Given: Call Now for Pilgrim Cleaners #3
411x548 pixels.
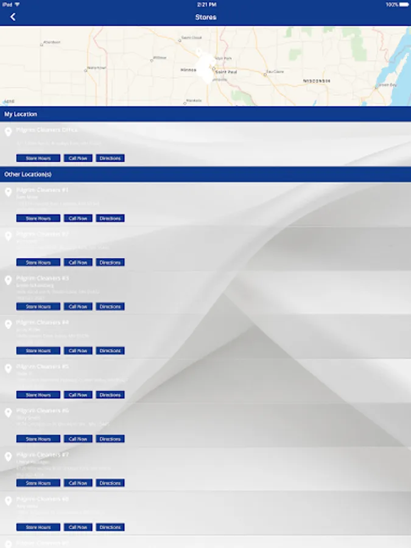Looking at the screenshot, I should pyautogui.click(x=78, y=306).
